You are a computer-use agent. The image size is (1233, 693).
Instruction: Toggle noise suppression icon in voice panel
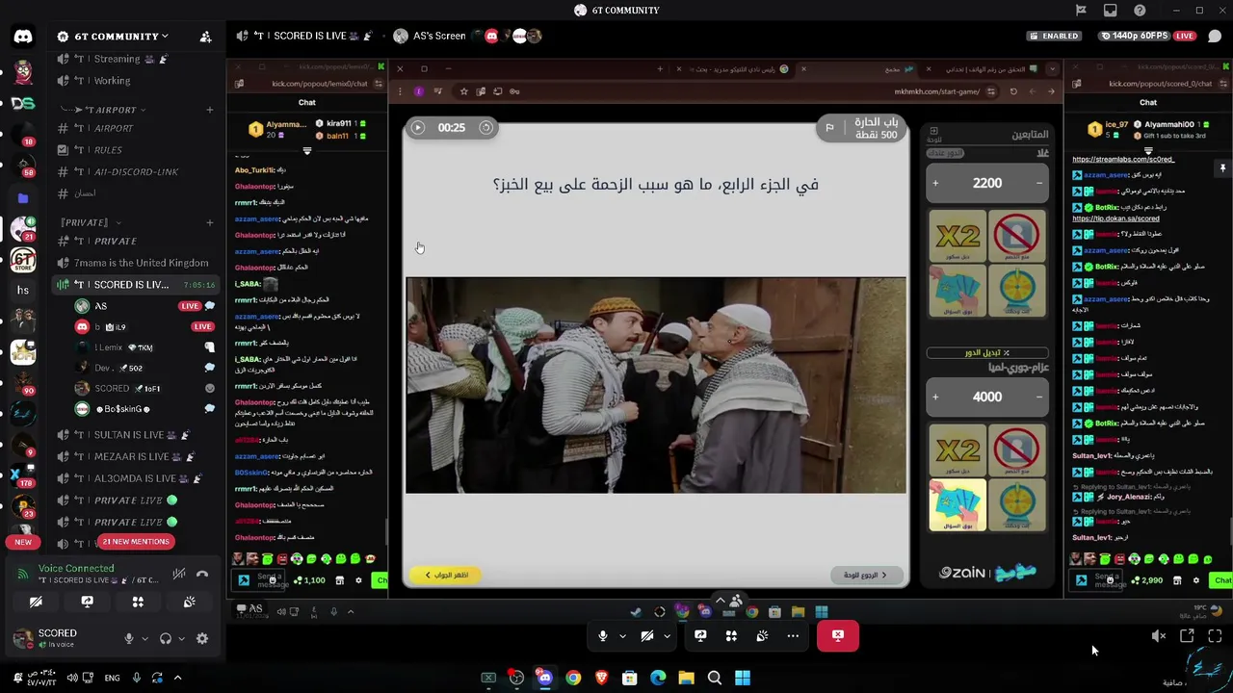[x=178, y=575]
